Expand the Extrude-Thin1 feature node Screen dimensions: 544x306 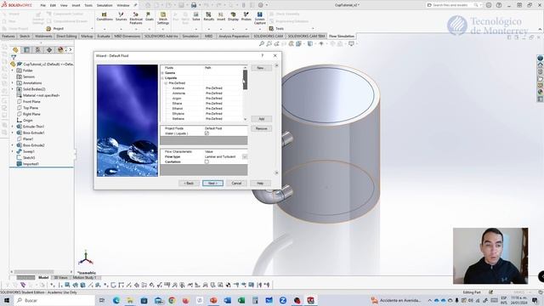(13, 127)
